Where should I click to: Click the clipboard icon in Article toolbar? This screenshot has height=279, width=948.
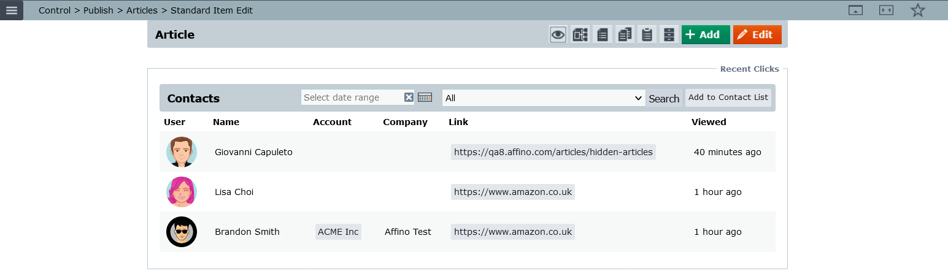(x=647, y=35)
